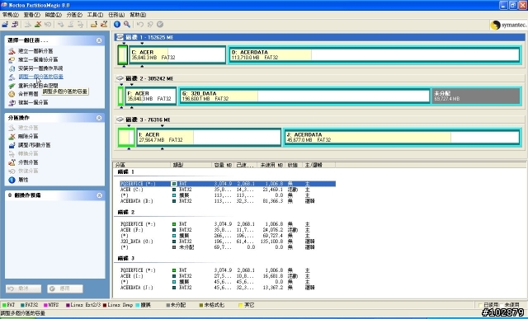
Task: Select the gray unallocated 69,727.4 MB block
Action: click(x=476, y=96)
